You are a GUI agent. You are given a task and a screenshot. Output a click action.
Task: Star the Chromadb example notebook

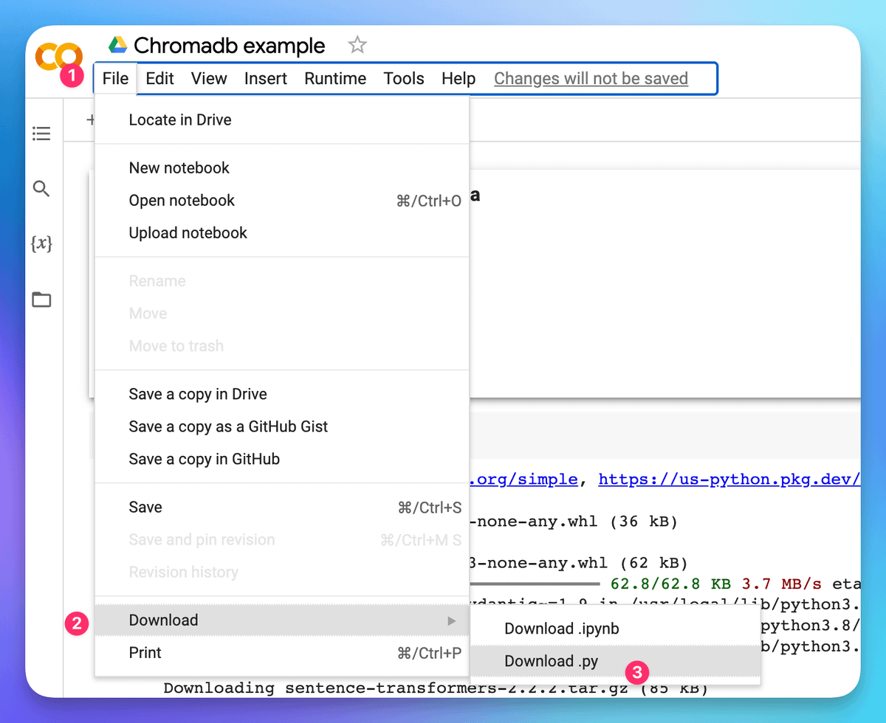pyautogui.click(x=357, y=46)
